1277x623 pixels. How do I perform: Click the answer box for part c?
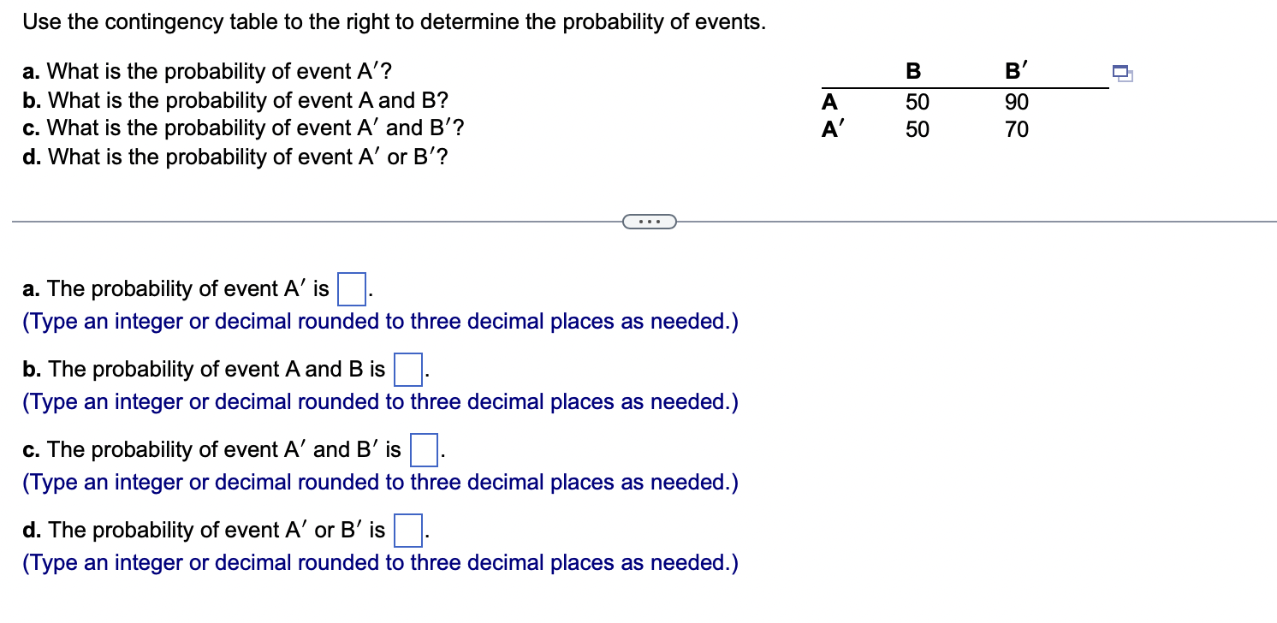click(x=425, y=448)
